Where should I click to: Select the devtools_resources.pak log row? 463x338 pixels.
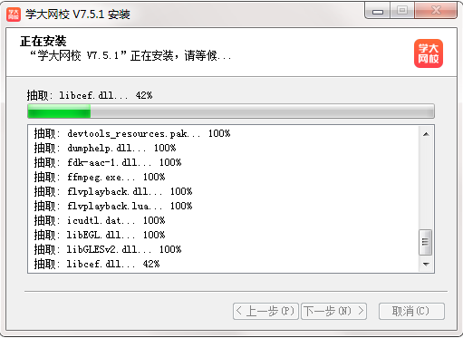click(x=223, y=133)
